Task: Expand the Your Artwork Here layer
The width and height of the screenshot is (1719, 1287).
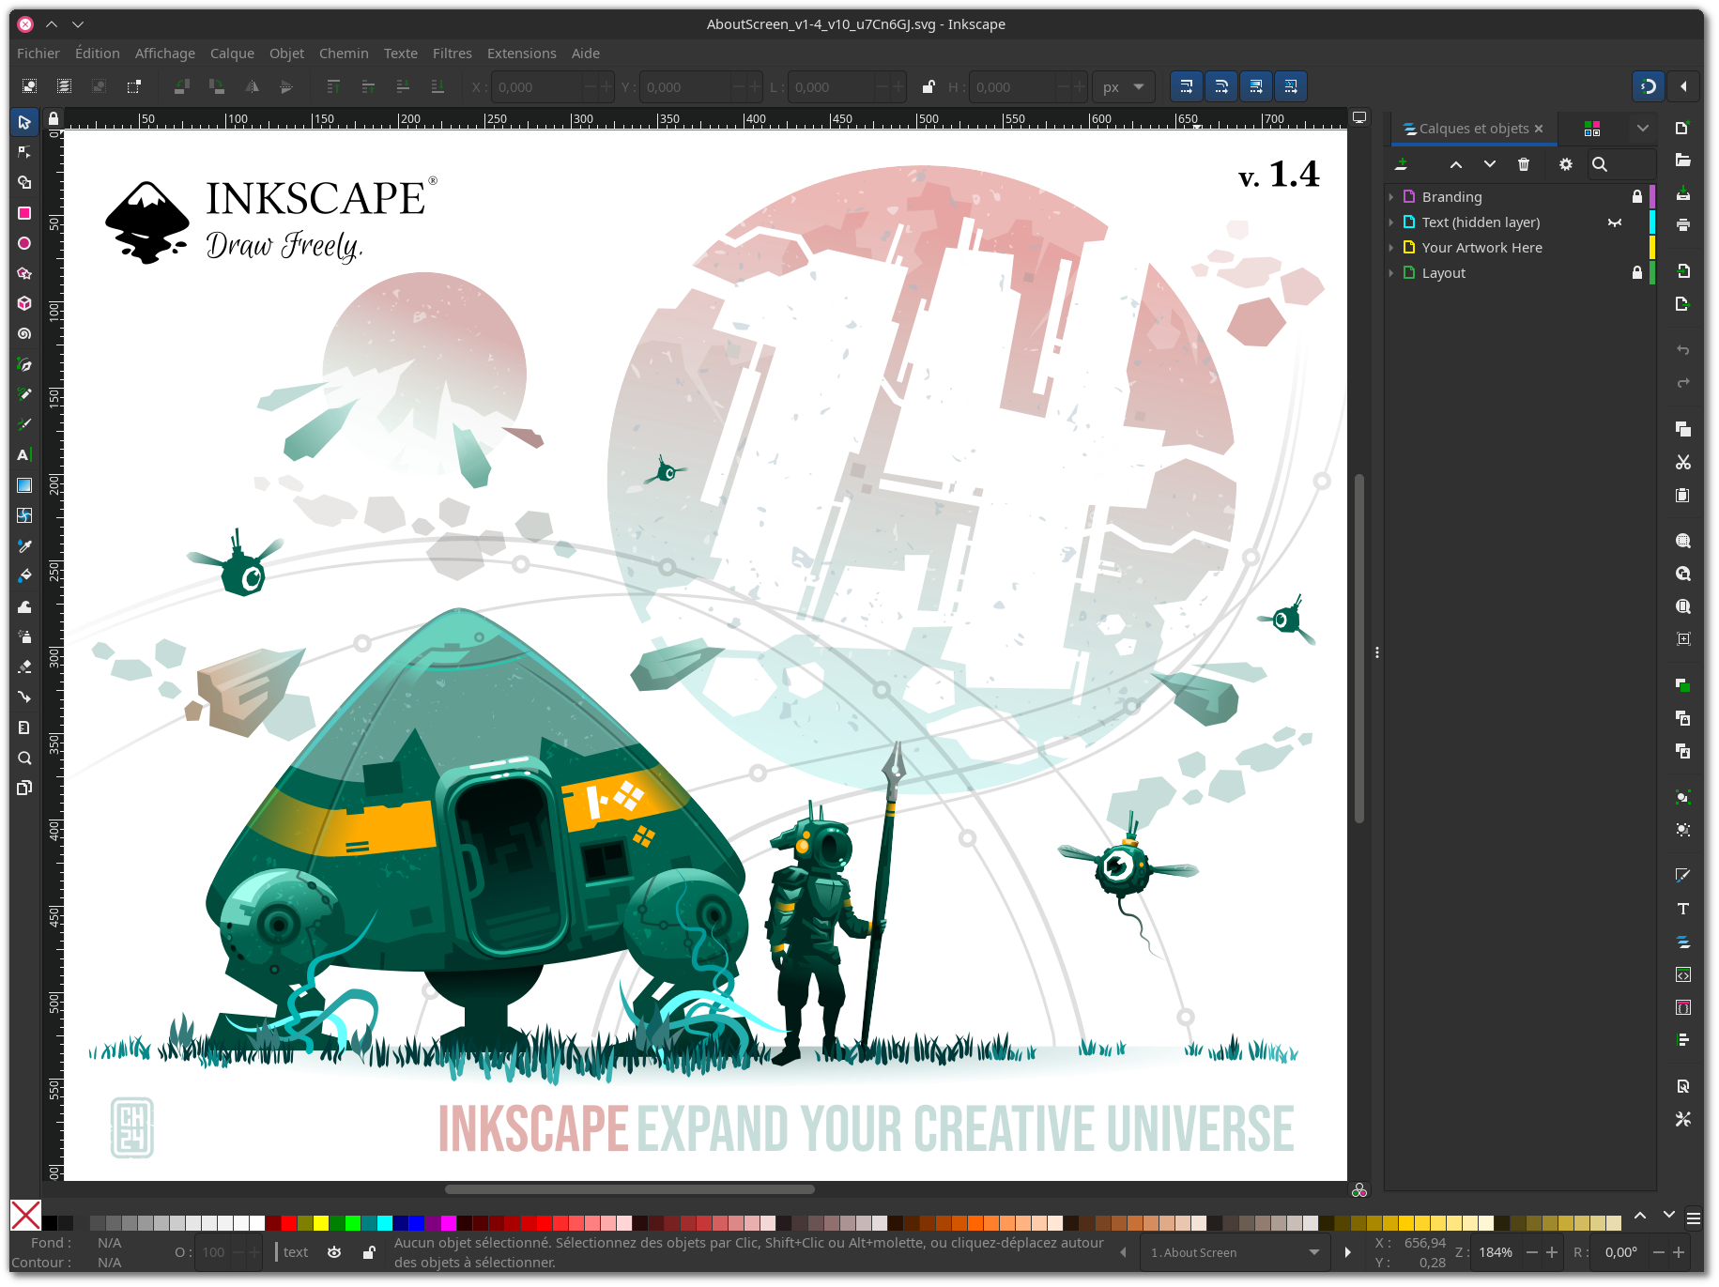Action: tap(1391, 248)
